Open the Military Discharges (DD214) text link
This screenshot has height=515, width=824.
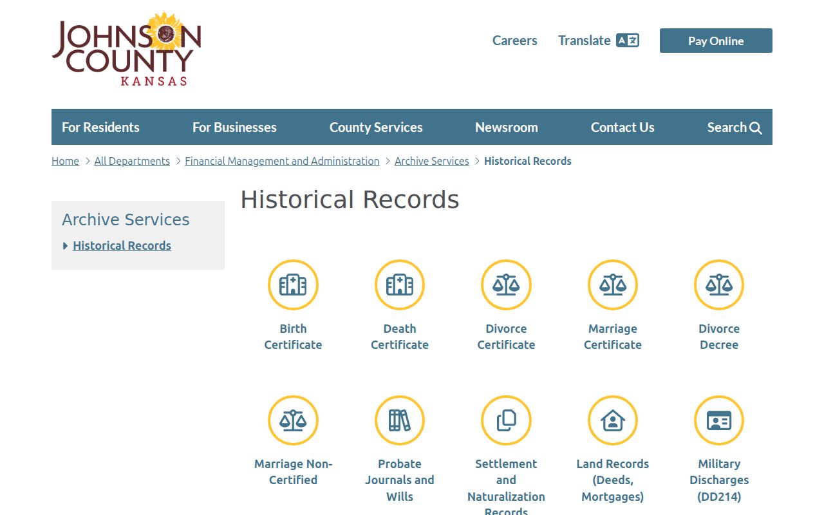719,480
